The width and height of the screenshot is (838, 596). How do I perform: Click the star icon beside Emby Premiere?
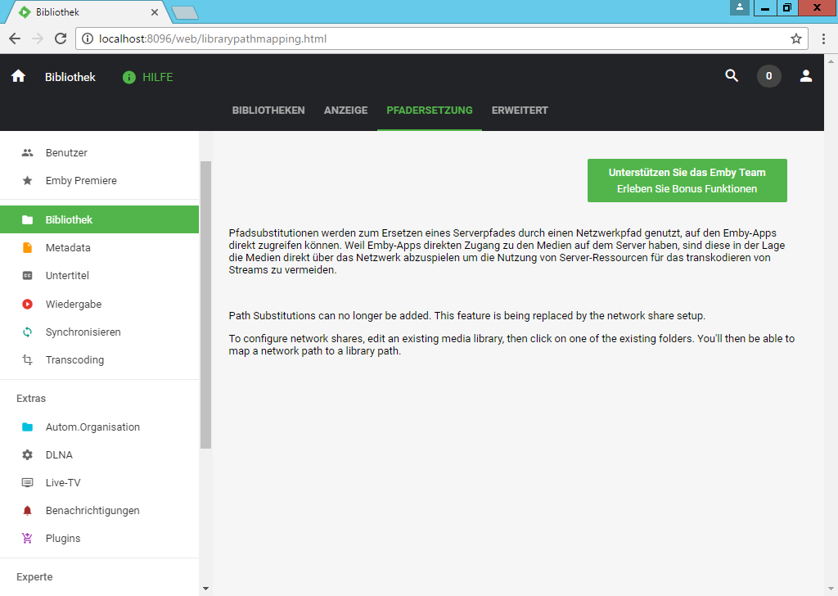pos(27,181)
